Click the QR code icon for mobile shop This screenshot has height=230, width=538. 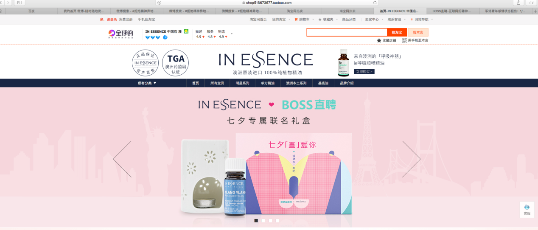pyautogui.click(x=404, y=40)
